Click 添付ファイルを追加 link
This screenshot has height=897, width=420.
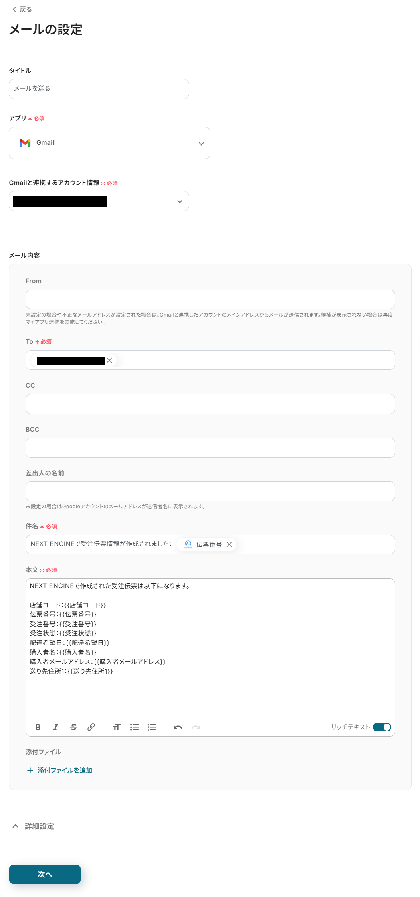pos(59,770)
